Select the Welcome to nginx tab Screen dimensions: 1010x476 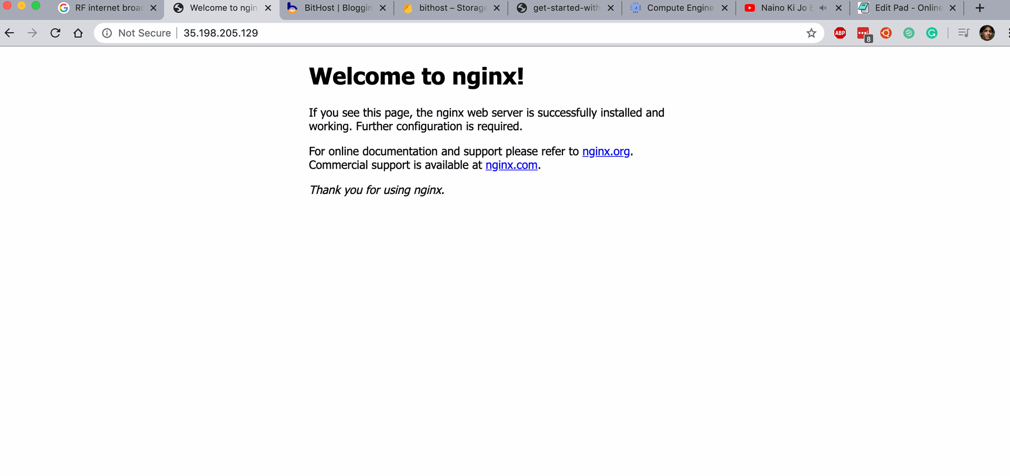click(223, 8)
